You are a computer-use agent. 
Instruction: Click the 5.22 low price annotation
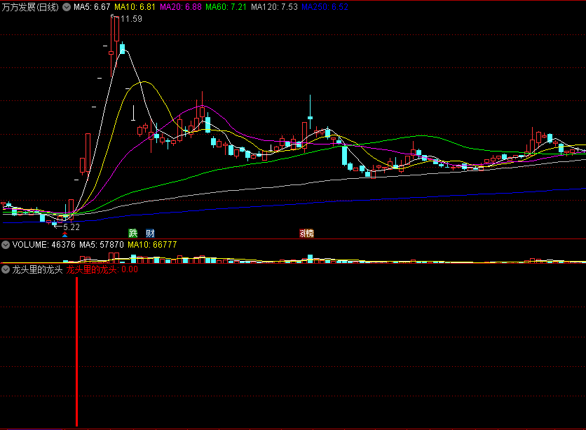71,227
